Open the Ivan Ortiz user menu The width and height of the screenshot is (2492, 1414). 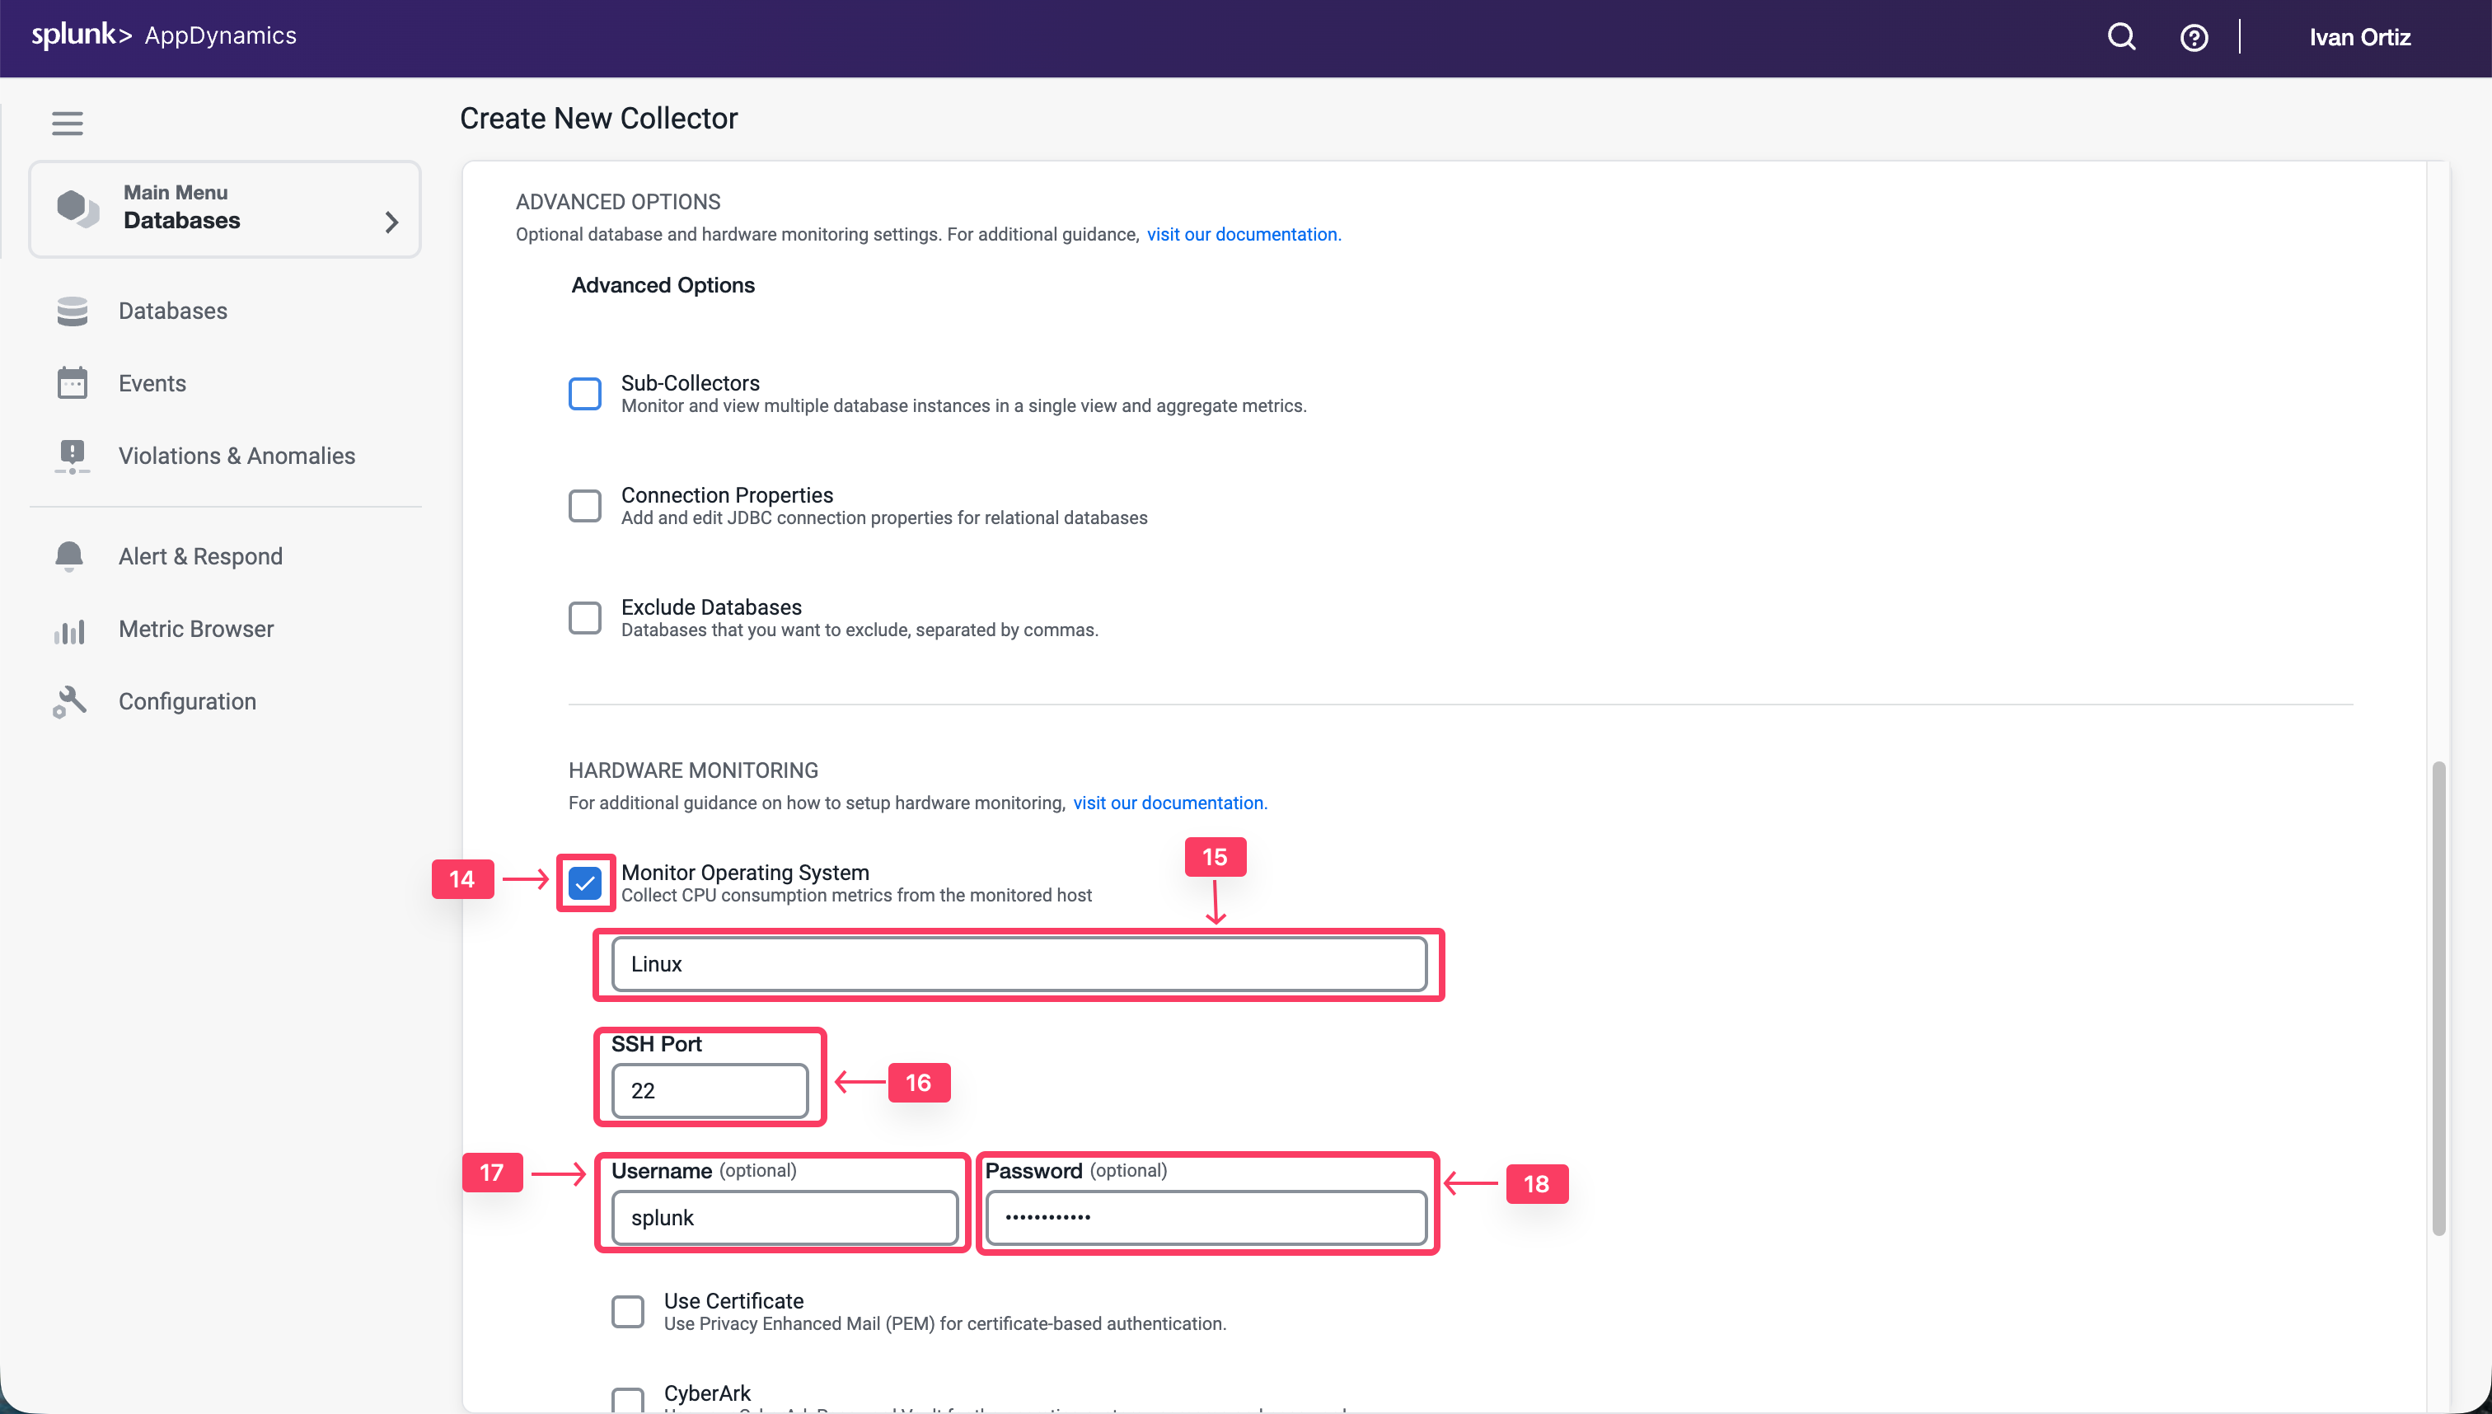2359,38
